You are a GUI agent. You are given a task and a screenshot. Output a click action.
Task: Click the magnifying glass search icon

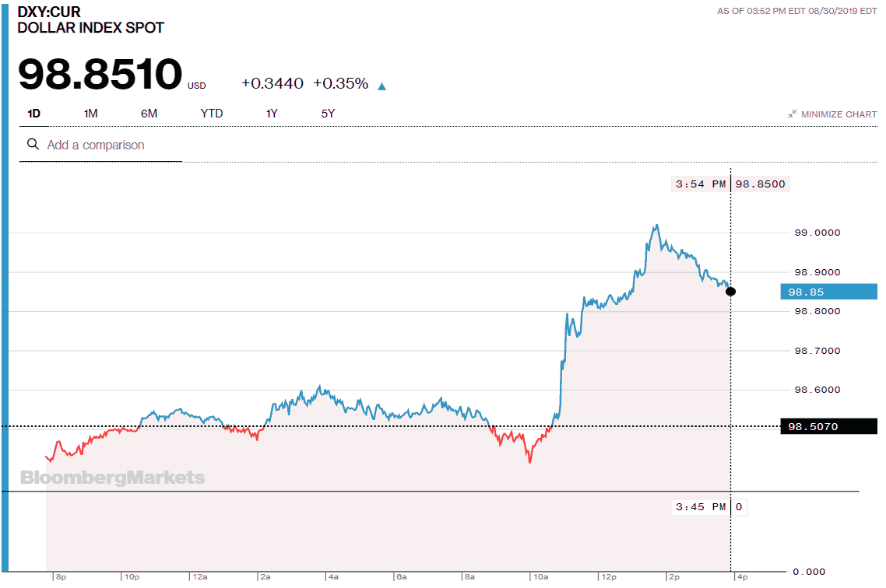32,145
